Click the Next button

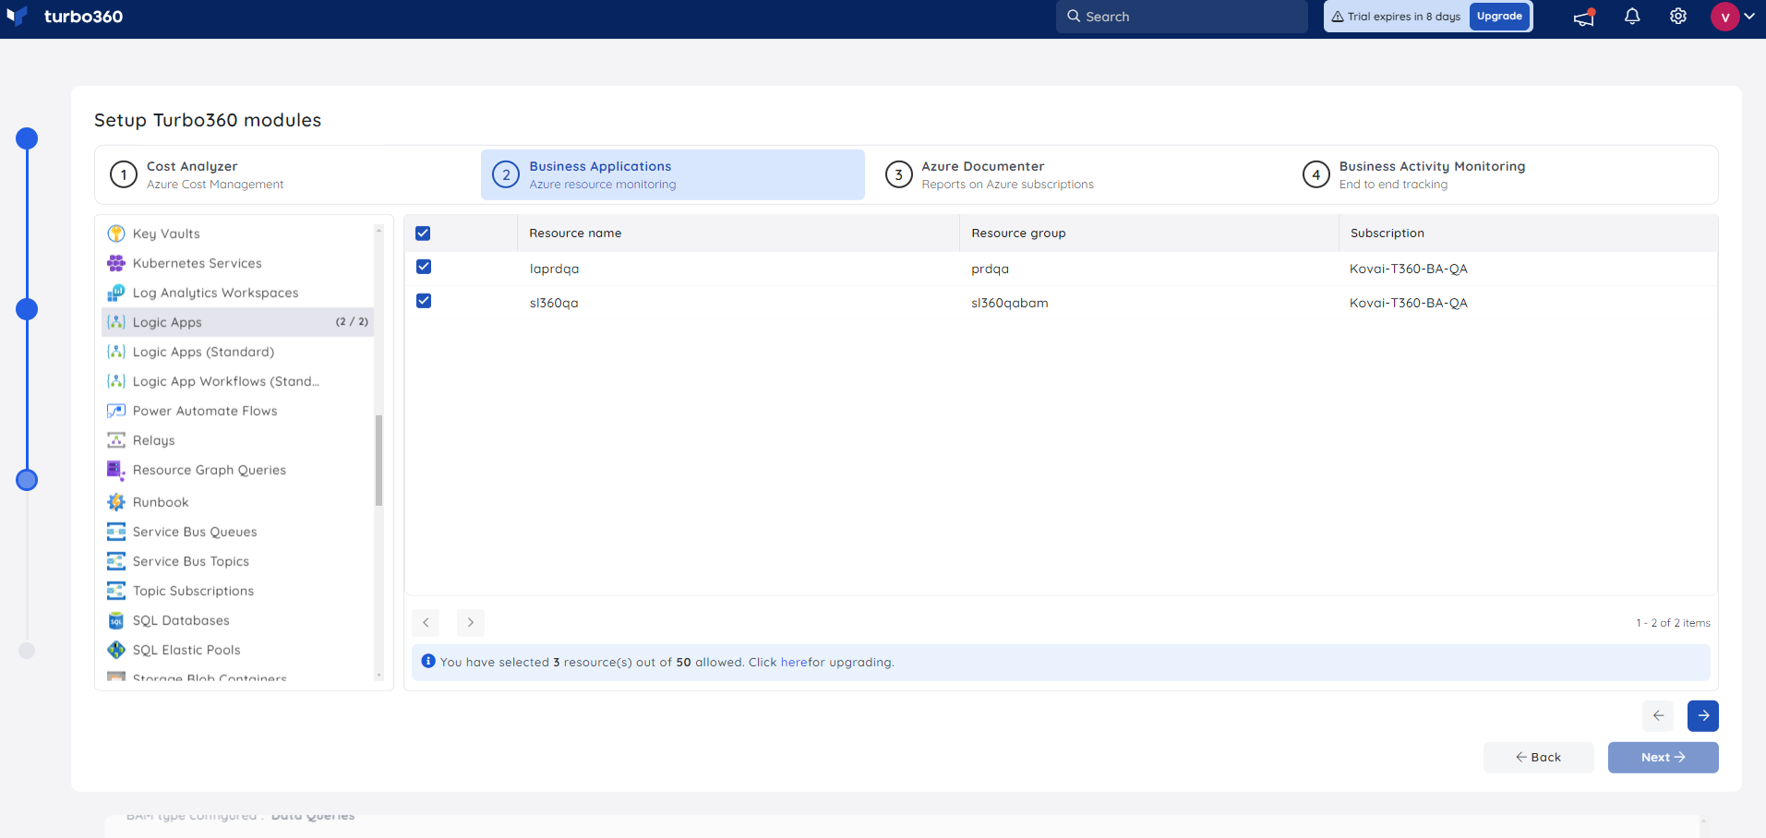(x=1663, y=758)
